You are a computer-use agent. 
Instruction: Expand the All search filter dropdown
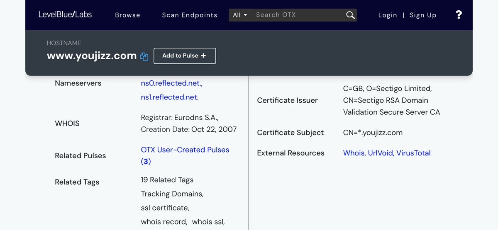(x=240, y=15)
